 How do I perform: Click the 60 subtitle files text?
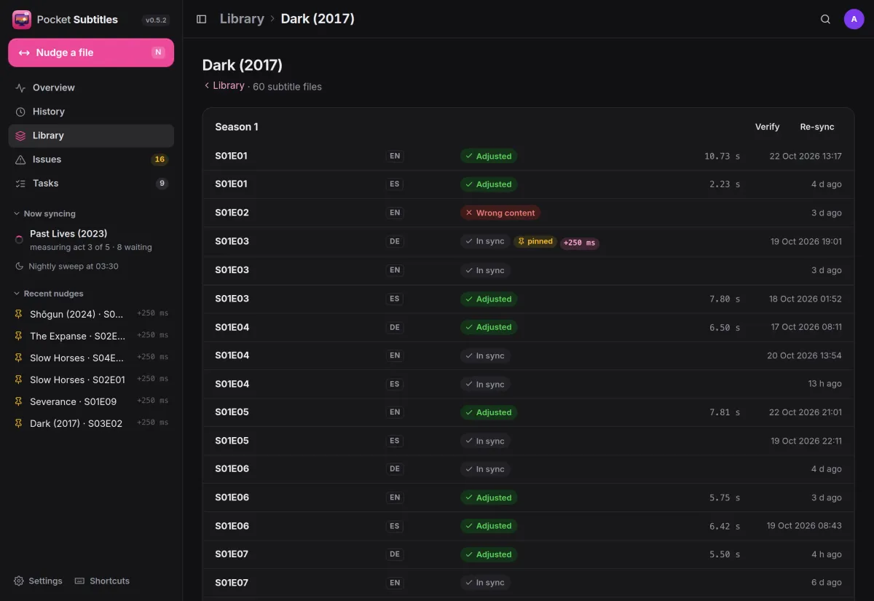287,87
